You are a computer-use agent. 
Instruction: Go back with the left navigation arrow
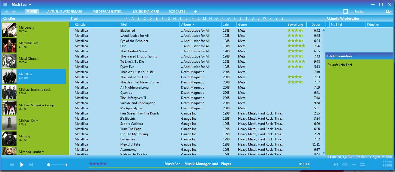coord(7,11)
